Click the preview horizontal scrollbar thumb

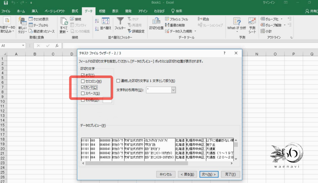point(137,163)
